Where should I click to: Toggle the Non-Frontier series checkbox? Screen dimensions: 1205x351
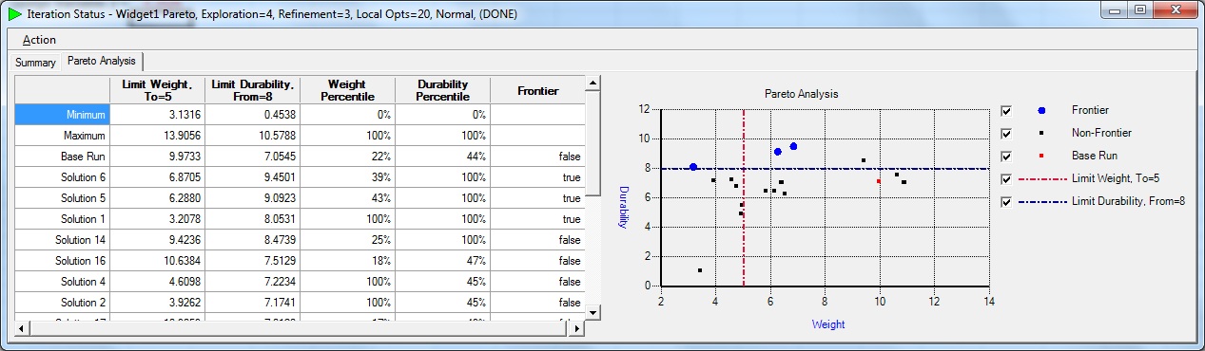point(1006,133)
